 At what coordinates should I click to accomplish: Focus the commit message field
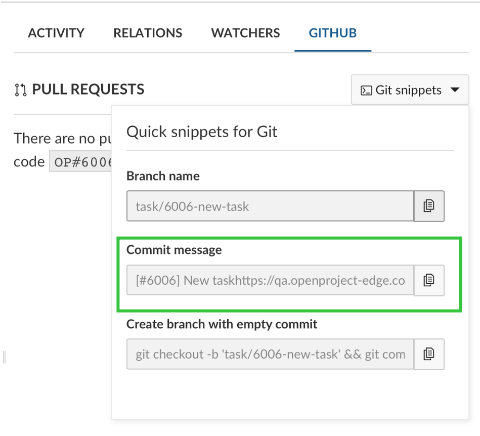click(x=270, y=280)
